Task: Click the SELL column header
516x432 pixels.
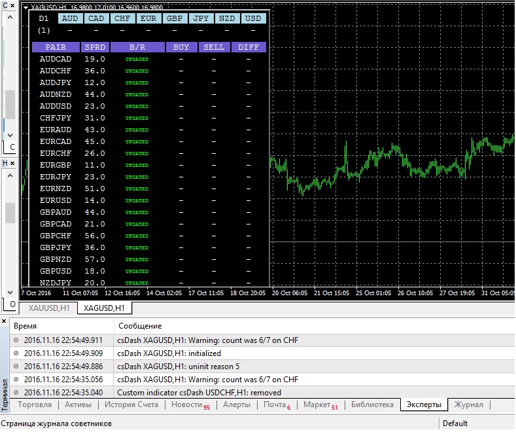Action: pos(214,47)
